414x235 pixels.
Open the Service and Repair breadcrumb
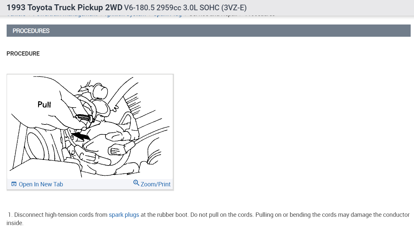click(x=213, y=14)
